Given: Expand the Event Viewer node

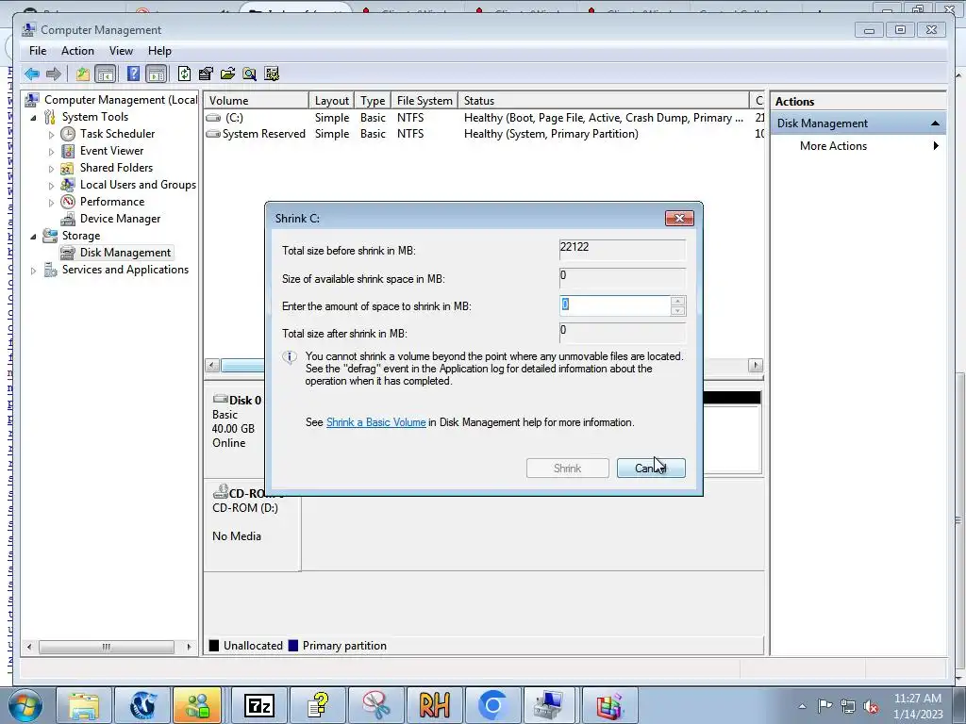Looking at the screenshot, I should pyautogui.click(x=51, y=151).
